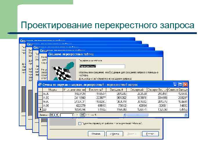This screenshot has width=209, height=157.
Task: Click the 351262 cell in the А-92 row
Action: (116, 98)
